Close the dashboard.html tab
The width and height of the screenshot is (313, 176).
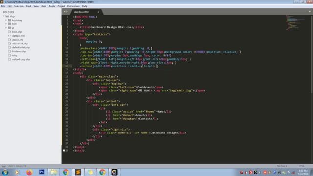[x=98, y=12]
